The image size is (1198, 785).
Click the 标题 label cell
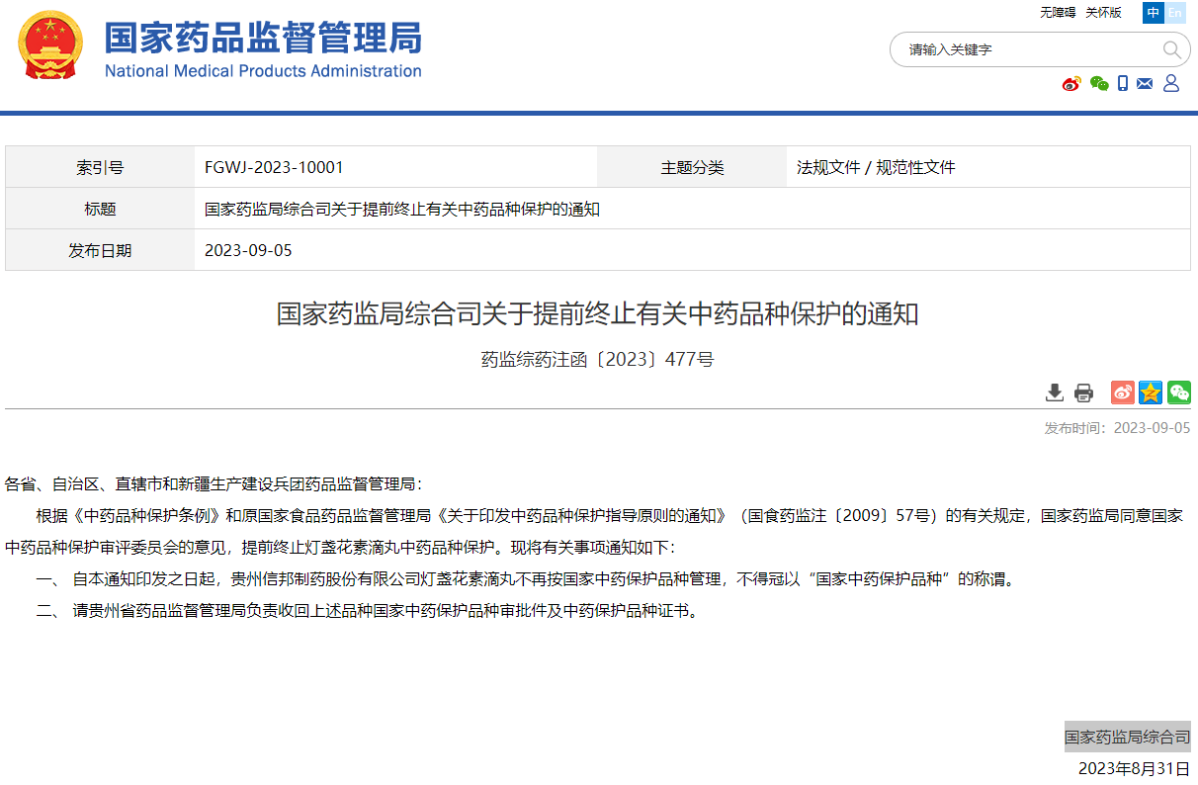pyautogui.click(x=100, y=209)
